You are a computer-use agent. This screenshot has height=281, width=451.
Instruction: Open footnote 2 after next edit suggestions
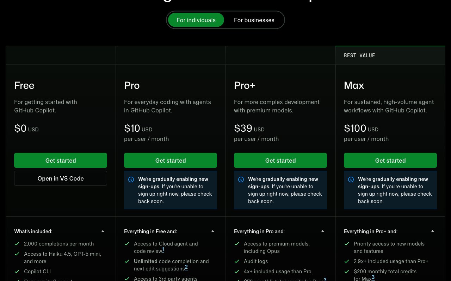(186, 267)
